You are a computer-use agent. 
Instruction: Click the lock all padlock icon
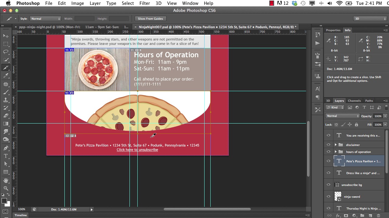click(x=356, y=124)
